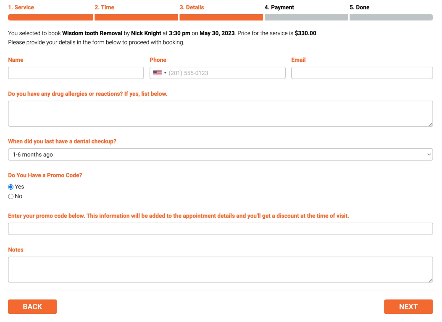
Task: Click the Notes text area resize handle
Action: point(430,280)
